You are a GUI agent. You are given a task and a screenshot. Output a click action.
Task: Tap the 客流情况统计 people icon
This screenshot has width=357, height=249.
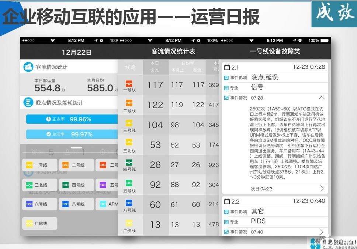coord(28,67)
